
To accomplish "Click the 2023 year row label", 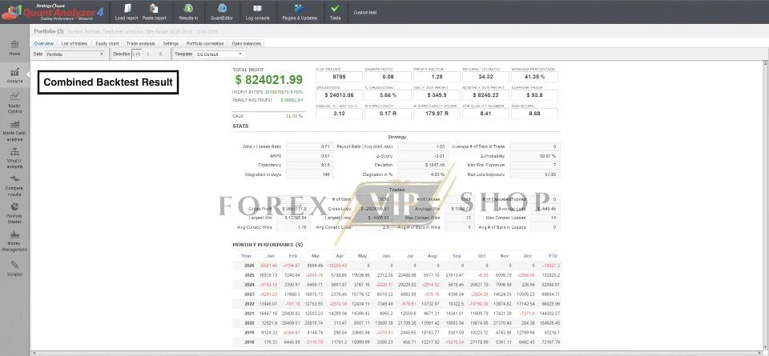I will [x=249, y=294].
